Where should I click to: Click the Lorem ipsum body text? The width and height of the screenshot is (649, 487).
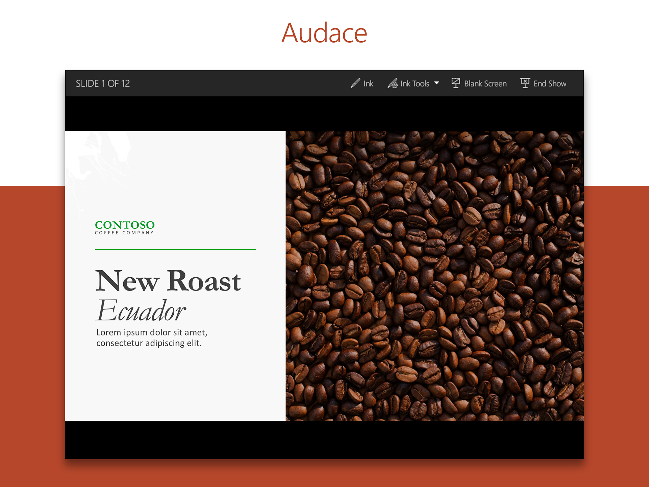[x=152, y=338]
